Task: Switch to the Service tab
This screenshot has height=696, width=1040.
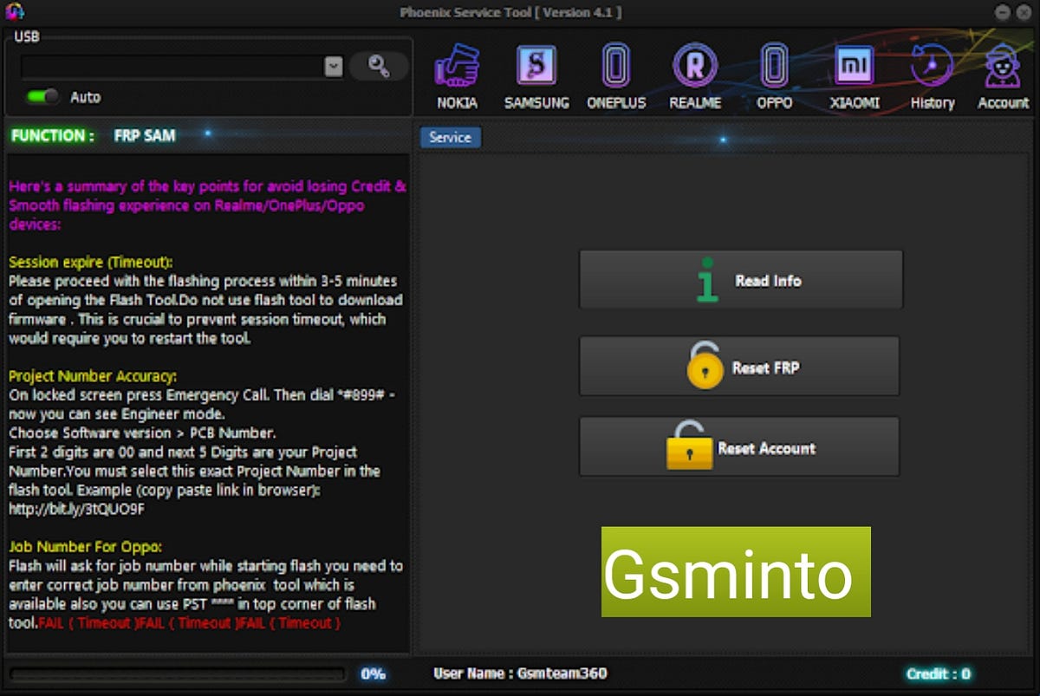Action: (x=450, y=137)
